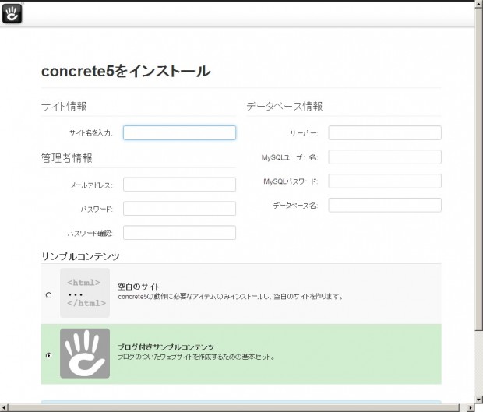Screen dimensions: 483x412
Task: Click the blank site description starting concrete5の動作
Action: click(x=231, y=297)
